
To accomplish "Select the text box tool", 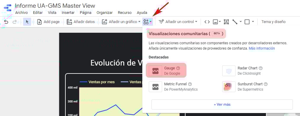I will point(226,22).
